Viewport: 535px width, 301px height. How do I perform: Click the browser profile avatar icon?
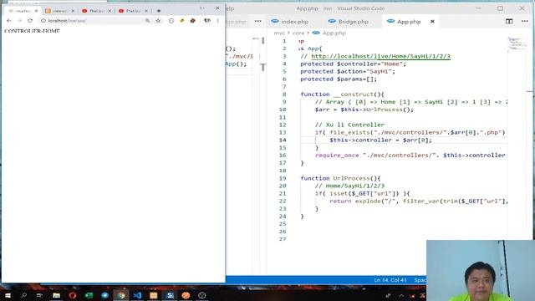click(207, 21)
